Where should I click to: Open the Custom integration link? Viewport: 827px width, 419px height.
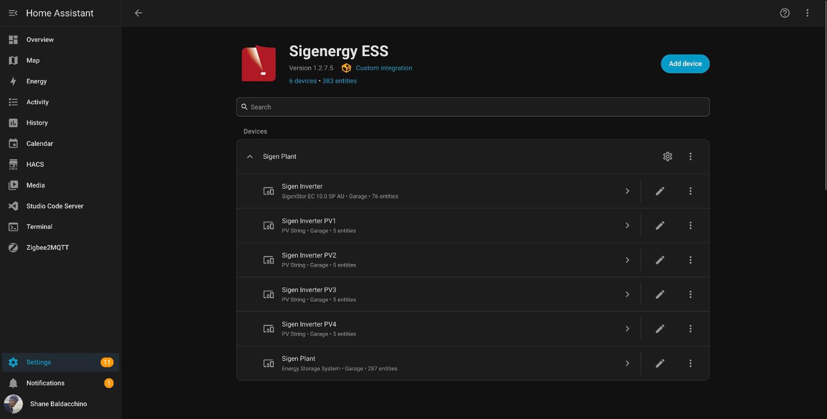coord(384,68)
